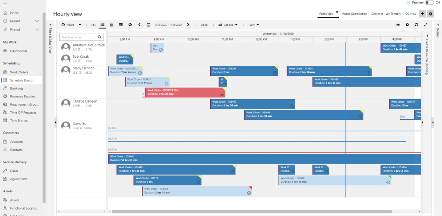Select Work Order 103401 booking

329,71
